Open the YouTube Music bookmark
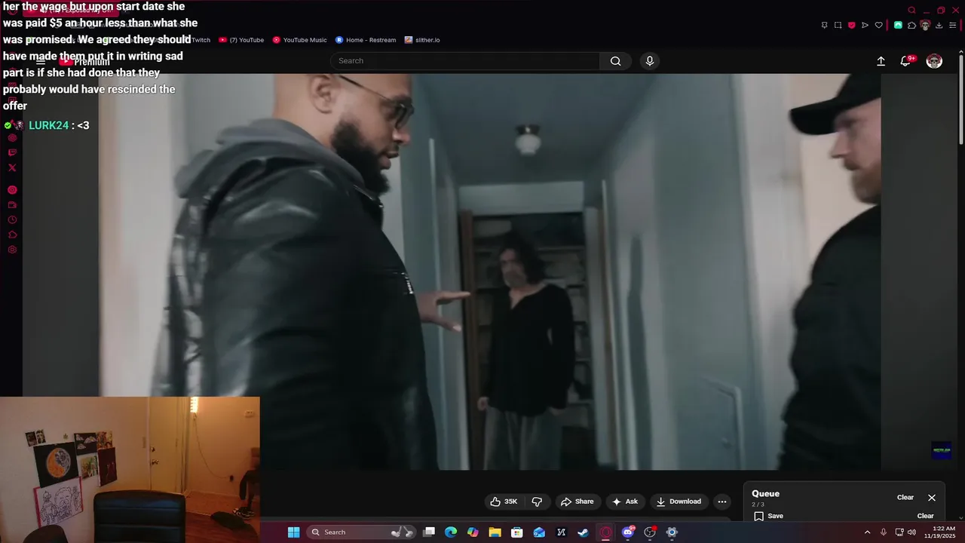This screenshot has height=543, width=965. point(299,40)
